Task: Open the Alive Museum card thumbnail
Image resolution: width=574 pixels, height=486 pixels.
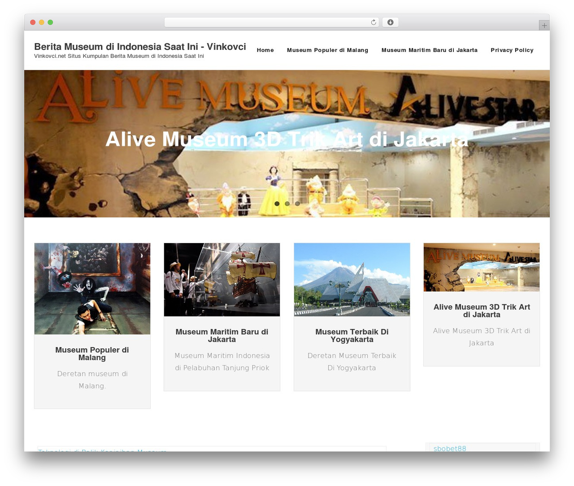Action: [x=482, y=267]
